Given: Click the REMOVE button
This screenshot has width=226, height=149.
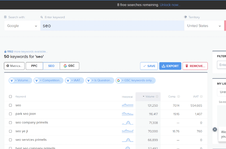Looking at the screenshot, I should coord(195,66).
